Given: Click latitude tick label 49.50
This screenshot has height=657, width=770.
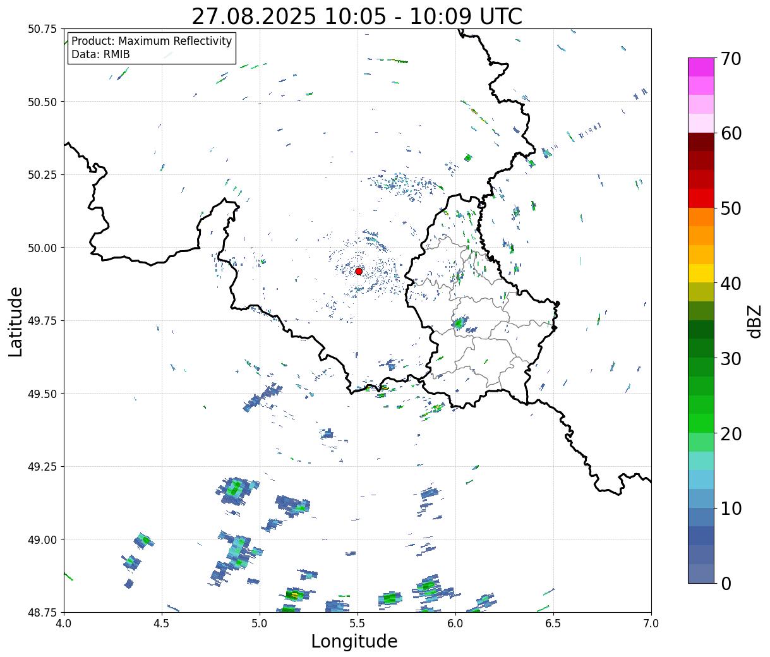Looking at the screenshot, I should coord(43,394).
